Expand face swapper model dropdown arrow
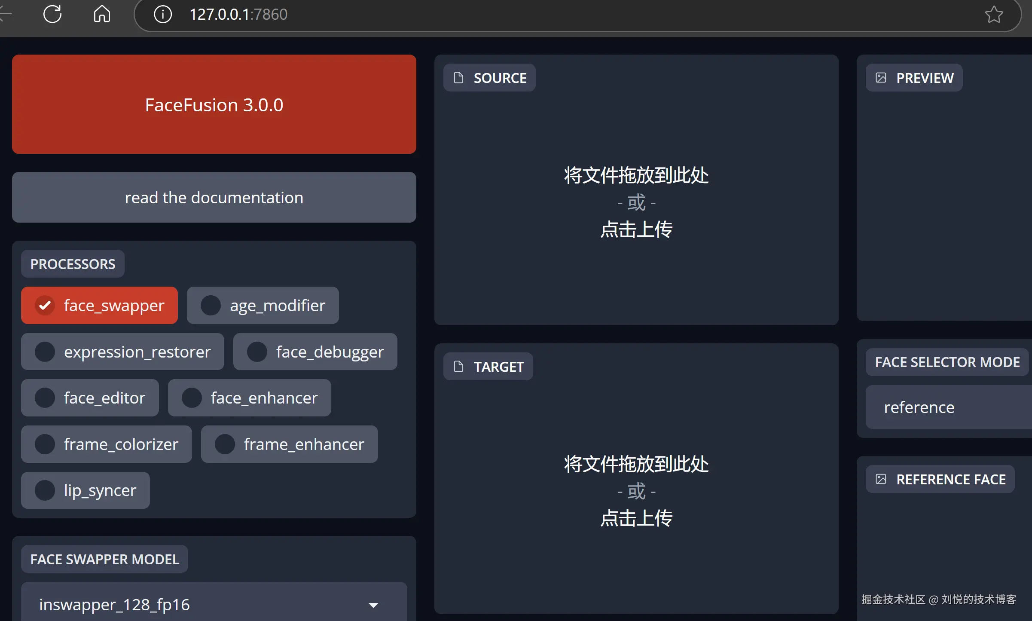1032x621 pixels. pos(373,605)
